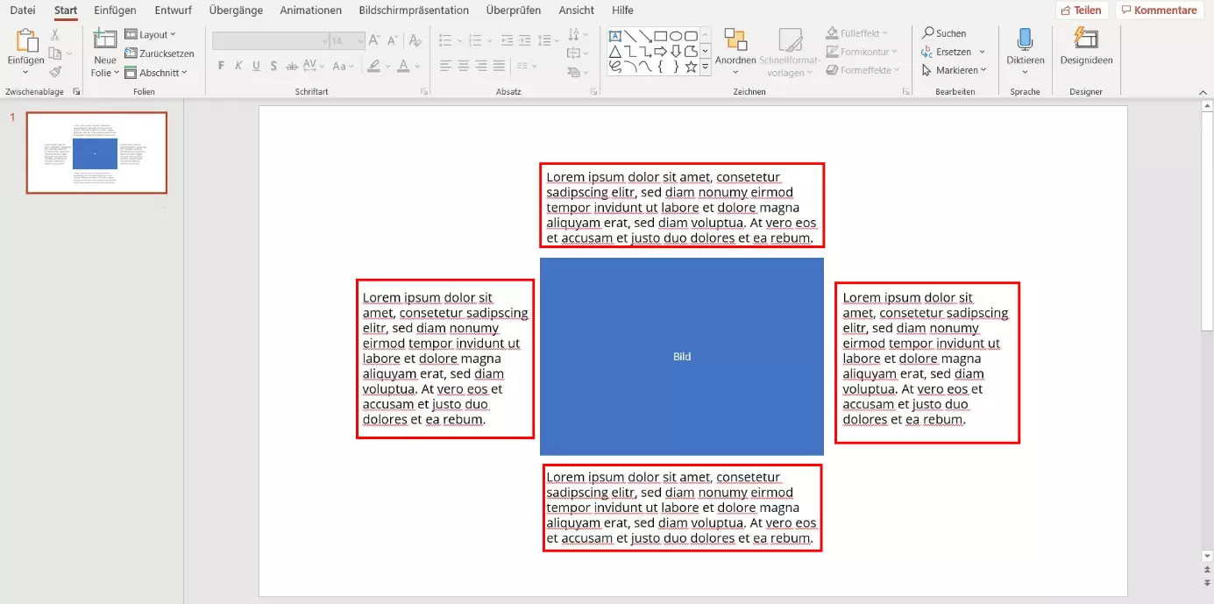Select the blue Bild rectangle
Viewport: 1214px width, 604px height.
[x=682, y=356]
